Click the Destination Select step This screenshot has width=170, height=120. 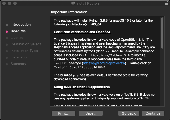(x=26, y=44)
